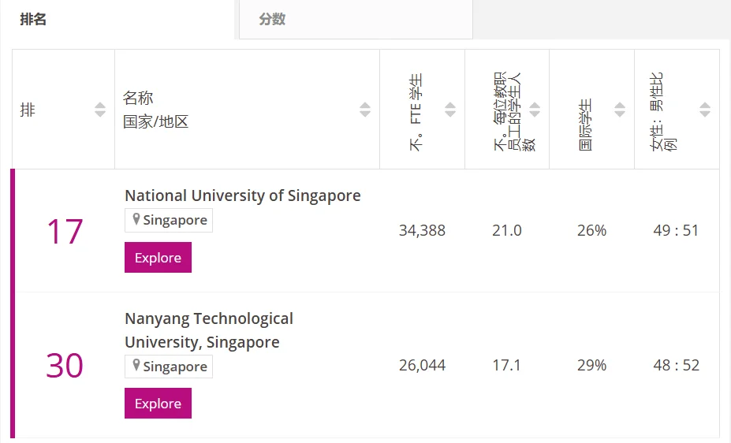This screenshot has width=731, height=443.
Task: Click Explore button for Nanyang Technological University
Action: (x=158, y=403)
